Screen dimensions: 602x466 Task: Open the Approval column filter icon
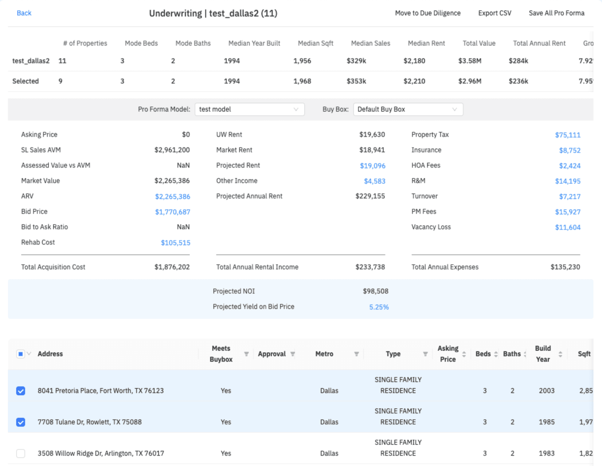click(x=292, y=354)
